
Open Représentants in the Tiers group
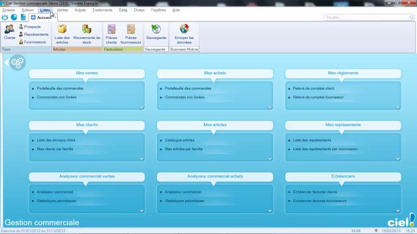click(x=33, y=34)
